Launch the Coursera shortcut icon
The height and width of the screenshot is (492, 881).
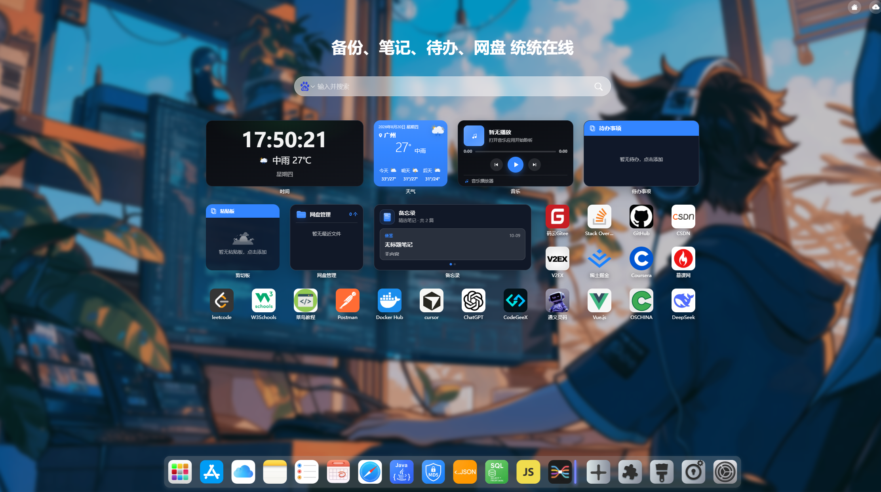tap(641, 258)
